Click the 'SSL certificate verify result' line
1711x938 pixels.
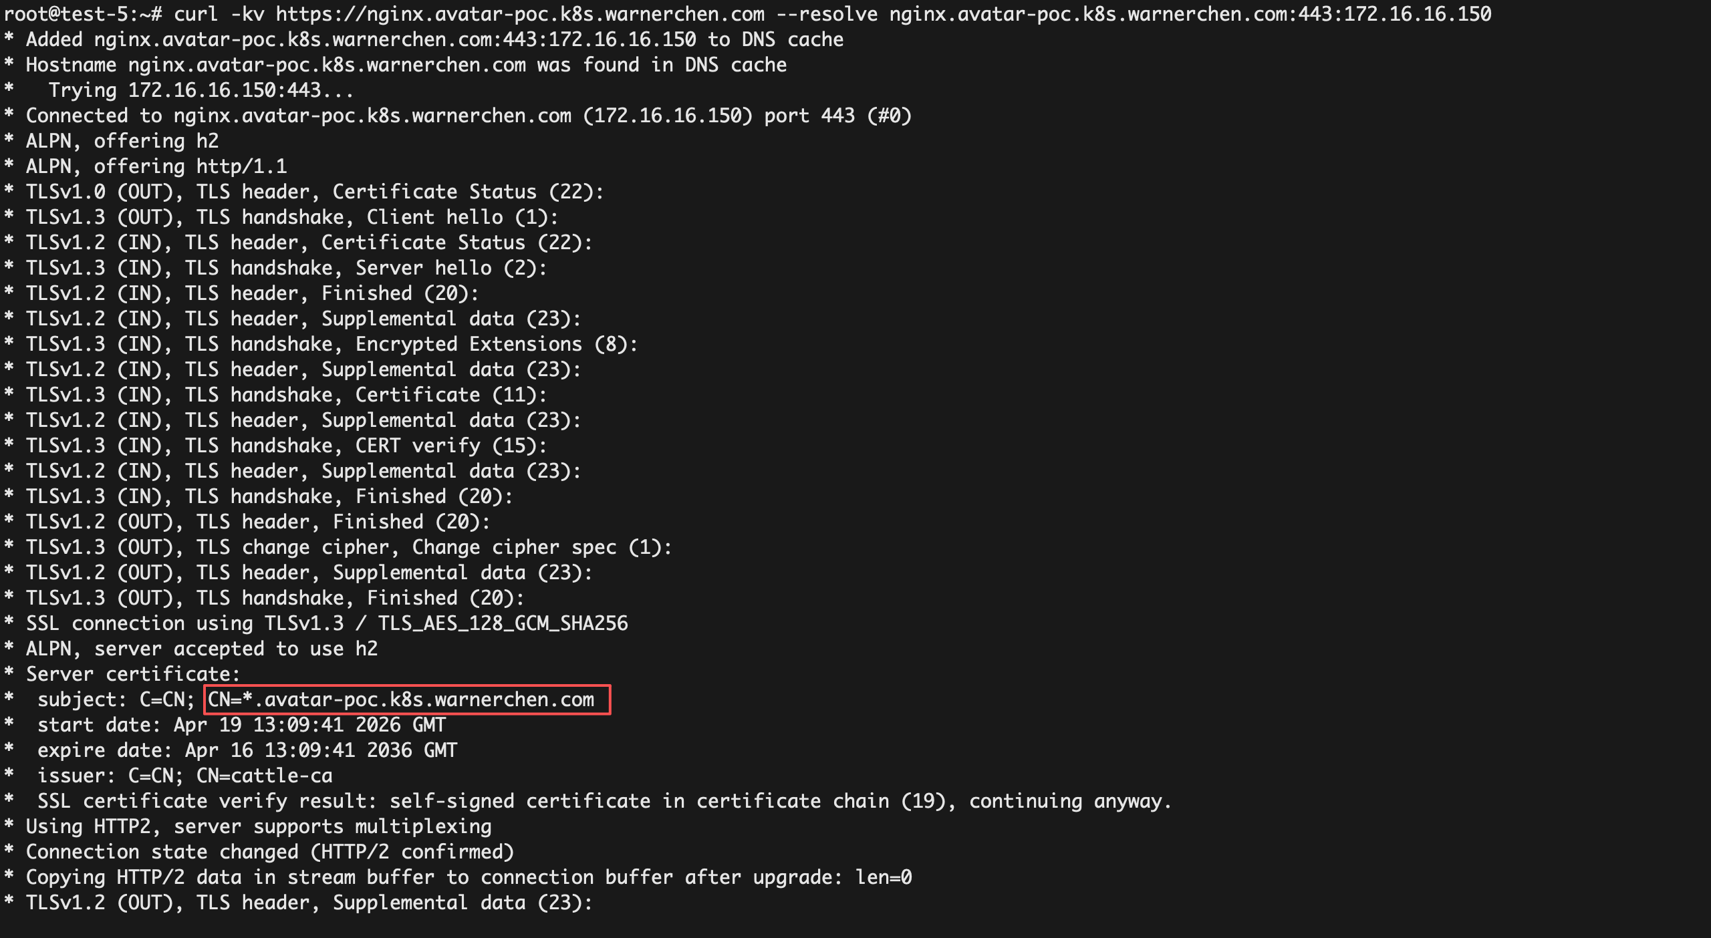click(604, 801)
